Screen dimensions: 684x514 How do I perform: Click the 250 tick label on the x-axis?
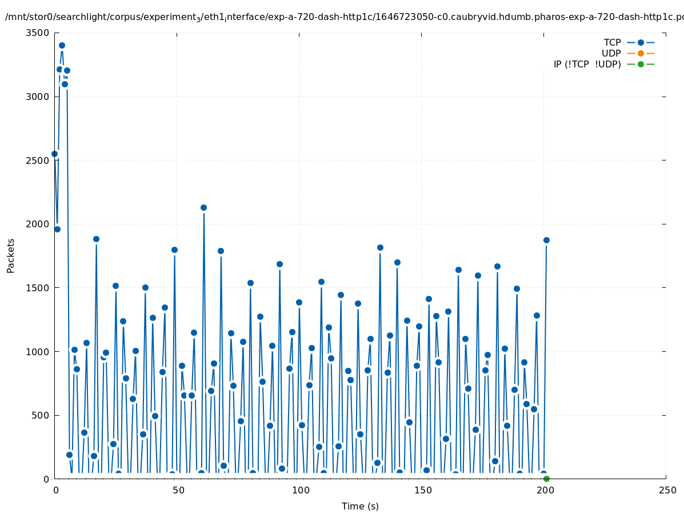[x=666, y=490]
